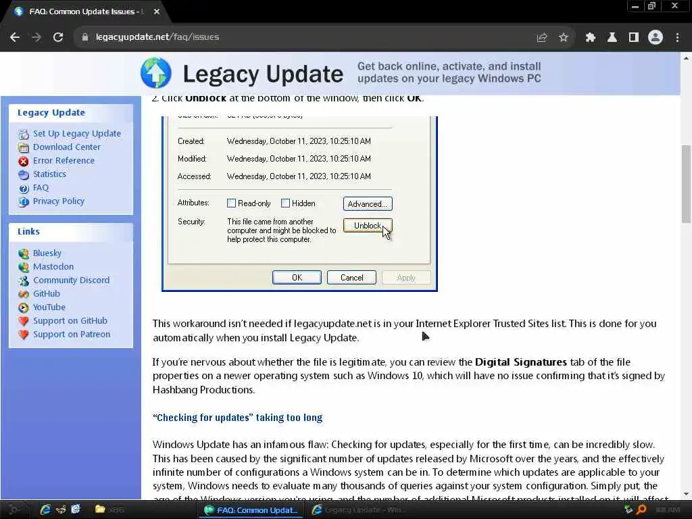Open the taskbar Start button
Viewport: 692px width, 519px height.
[x=14, y=510]
